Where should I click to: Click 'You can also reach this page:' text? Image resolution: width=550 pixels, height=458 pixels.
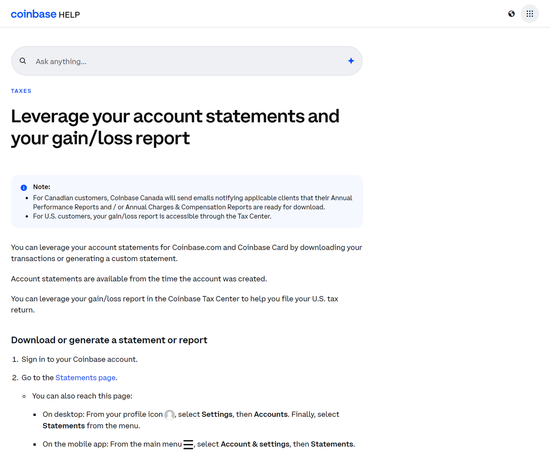(x=82, y=396)
